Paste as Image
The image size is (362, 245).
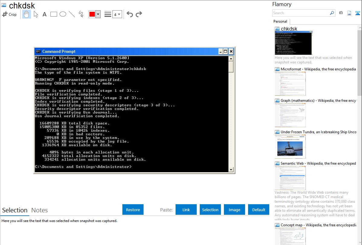(x=234, y=210)
